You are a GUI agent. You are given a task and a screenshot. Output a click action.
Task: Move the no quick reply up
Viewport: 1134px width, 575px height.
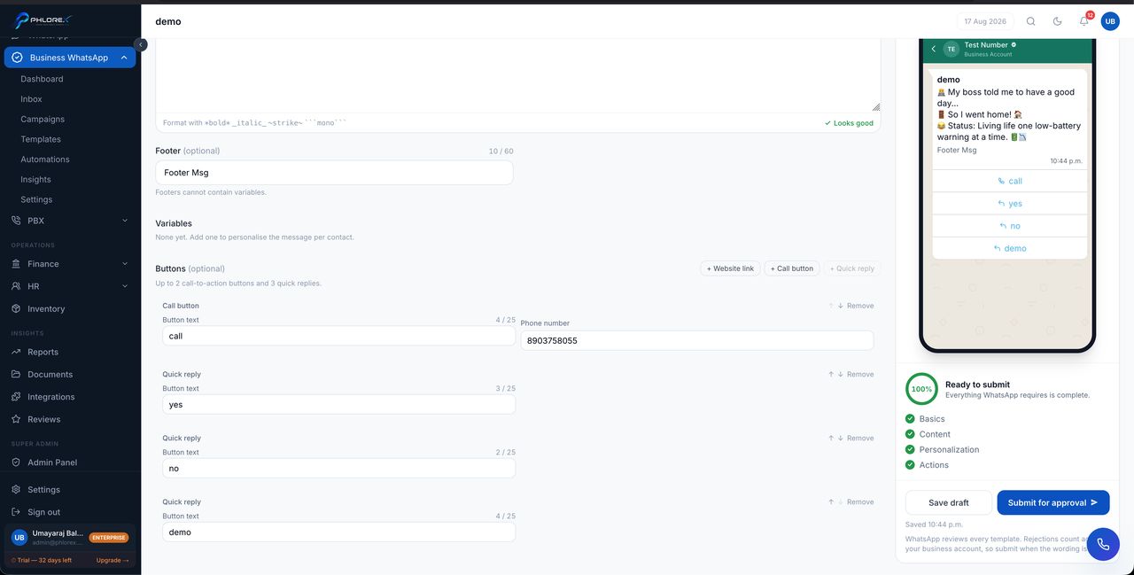pos(831,438)
